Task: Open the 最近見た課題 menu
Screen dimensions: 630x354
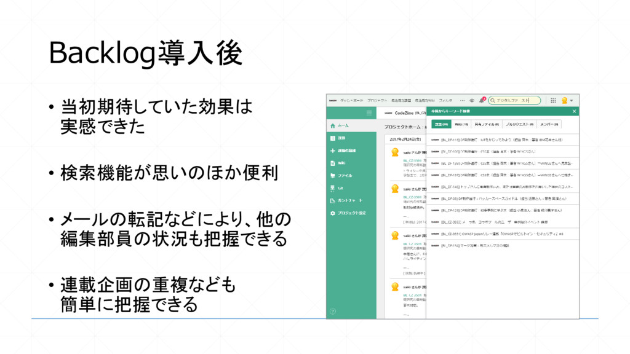Action: pyautogui.click(x=401, y=100)
